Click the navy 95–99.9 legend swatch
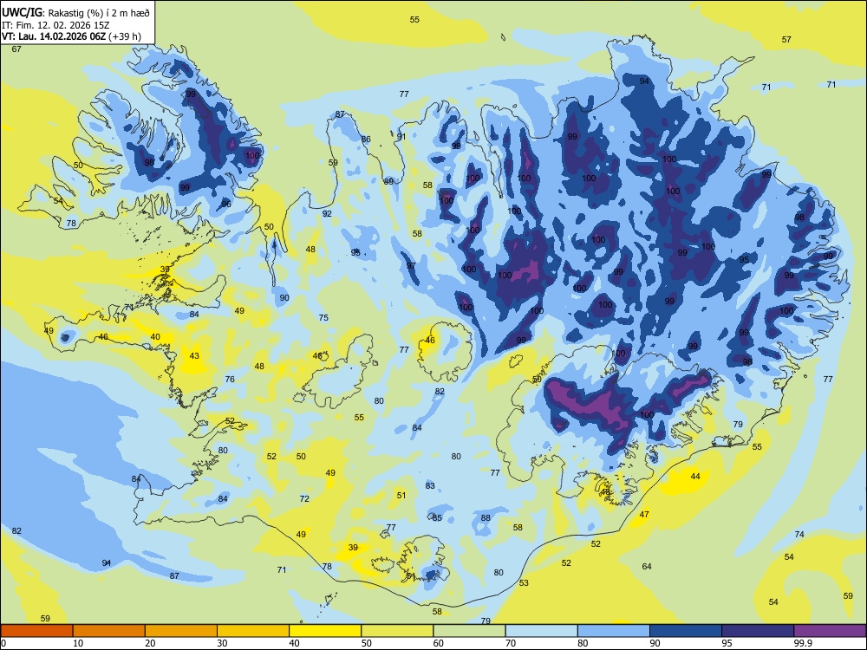Viewport: 867px width, 650px height. (758, 631)
